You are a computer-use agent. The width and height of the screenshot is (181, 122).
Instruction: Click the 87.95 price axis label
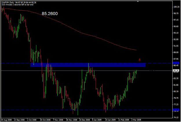(x=176, y=59)
